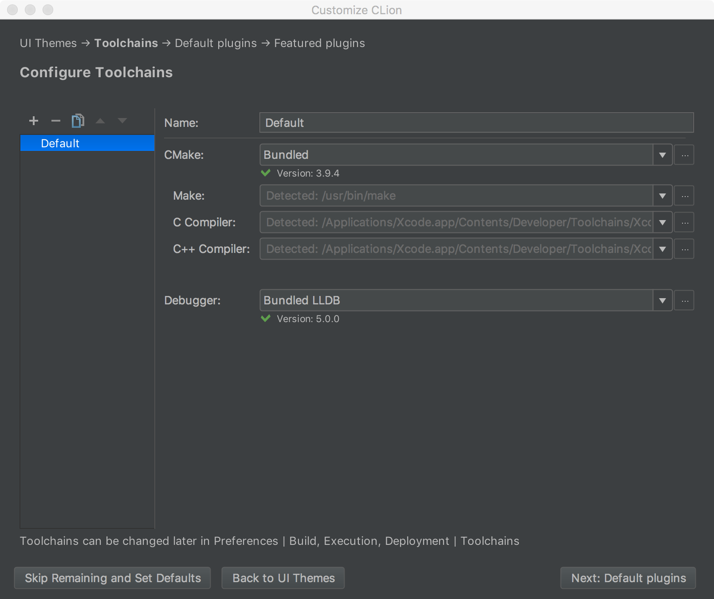This screenshot has height=599, width=714.
Task: Click the Configure Toolchains heading
Action: pyautogui.click(x=96, y=72)
